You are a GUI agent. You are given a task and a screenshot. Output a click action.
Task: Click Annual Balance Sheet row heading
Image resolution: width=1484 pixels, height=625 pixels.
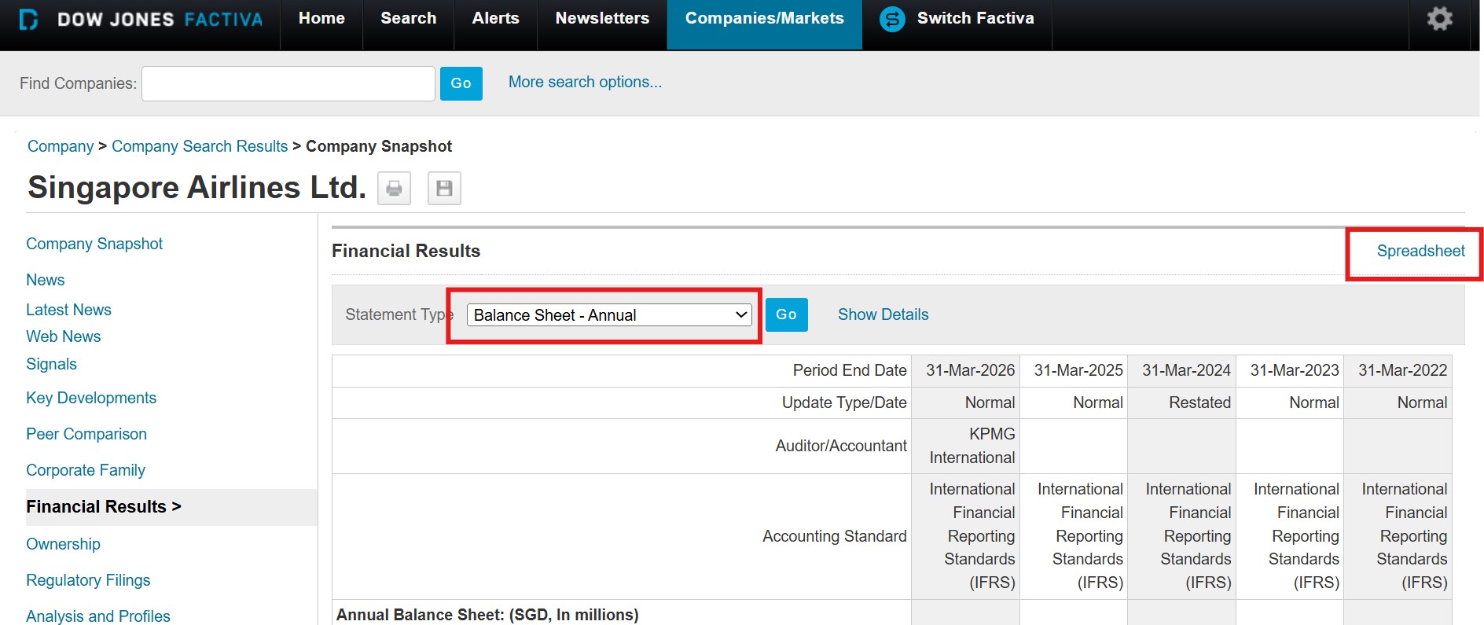[487, 615]
